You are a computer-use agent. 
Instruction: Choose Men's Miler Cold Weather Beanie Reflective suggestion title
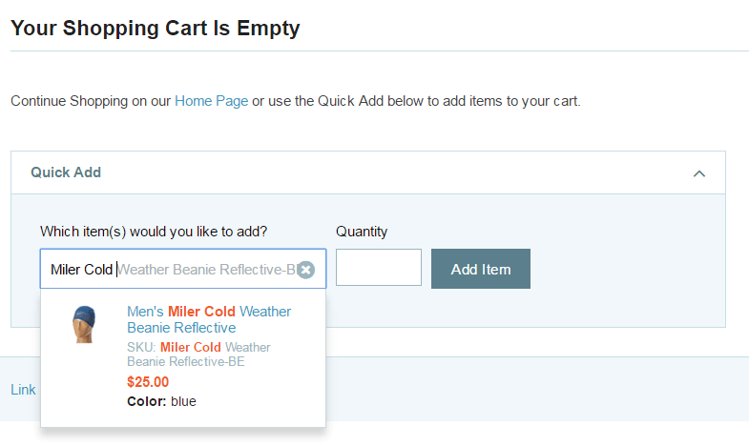click(209, 319)
